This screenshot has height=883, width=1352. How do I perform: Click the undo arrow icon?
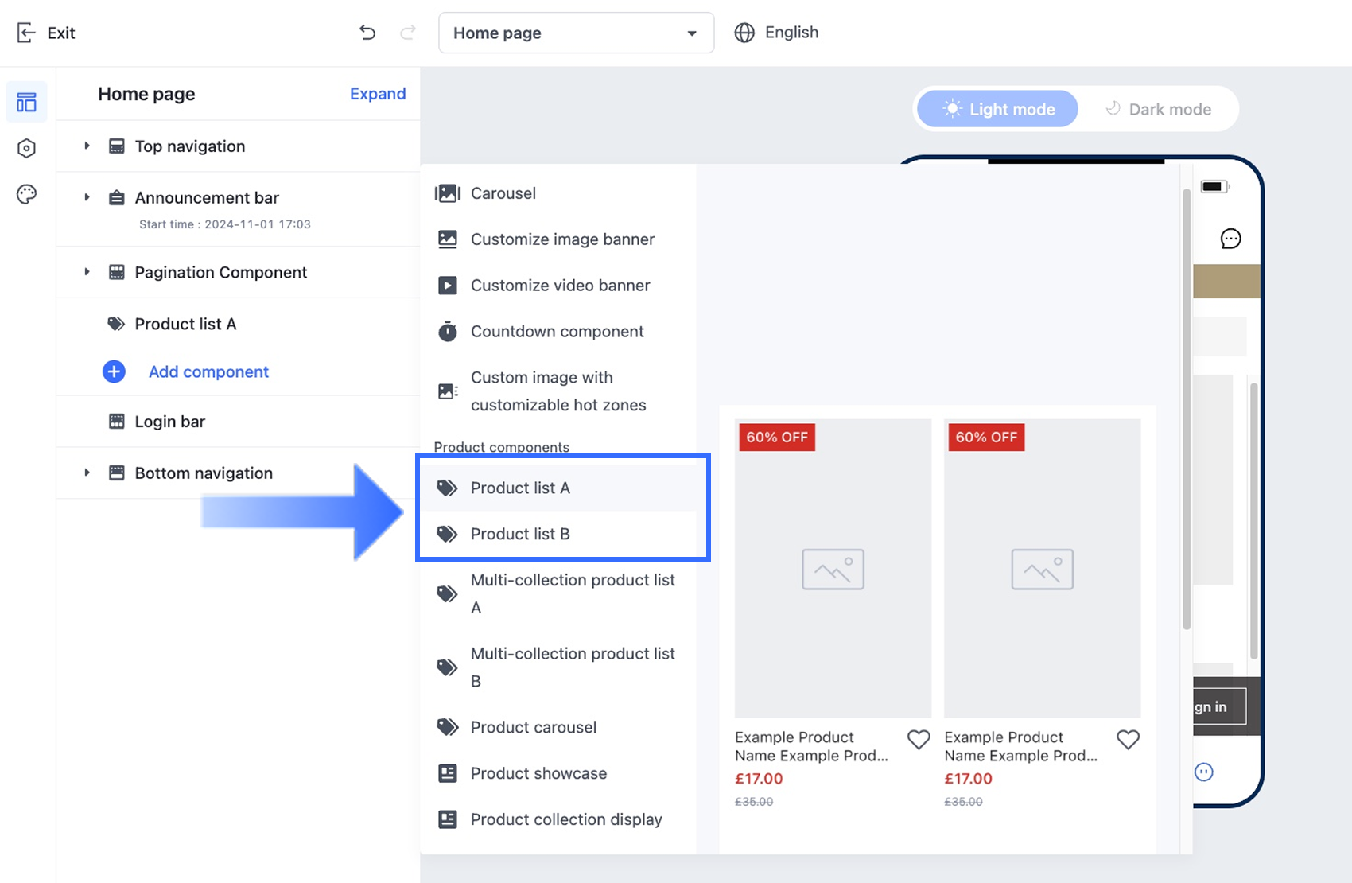click(367, 33)
